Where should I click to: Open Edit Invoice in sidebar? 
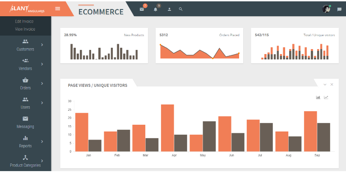click(24, 21)
